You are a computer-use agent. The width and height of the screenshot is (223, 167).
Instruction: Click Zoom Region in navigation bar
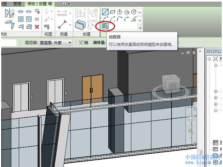coord(191,131)
